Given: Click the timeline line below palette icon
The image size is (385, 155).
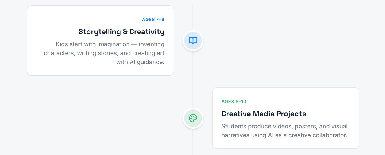Looking at the screenshot, I should [x=193, y=142].
